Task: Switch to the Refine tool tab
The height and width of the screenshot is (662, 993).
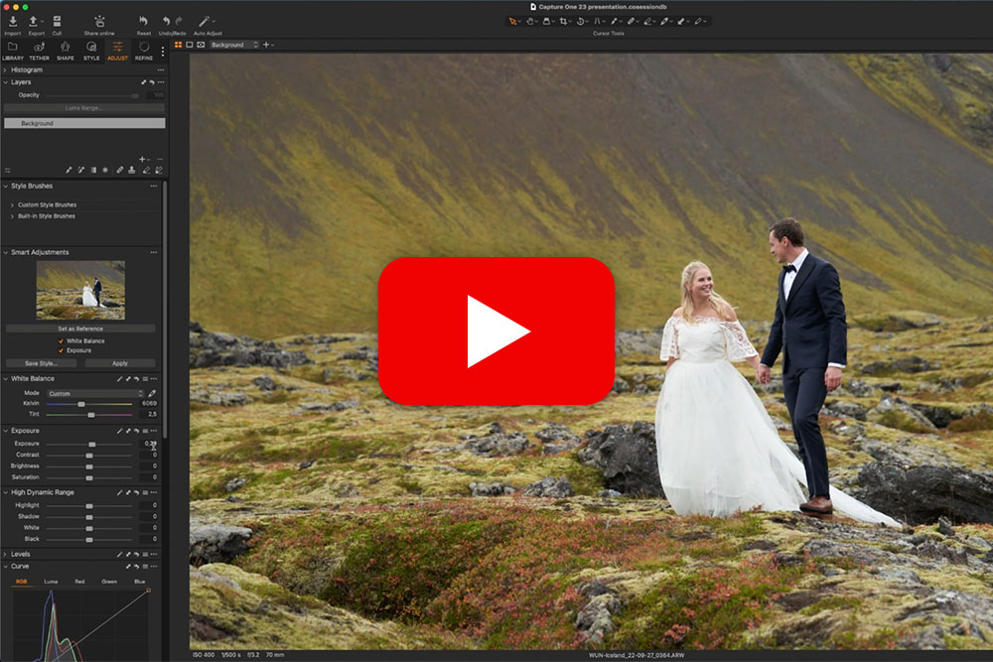Action: 144,47
